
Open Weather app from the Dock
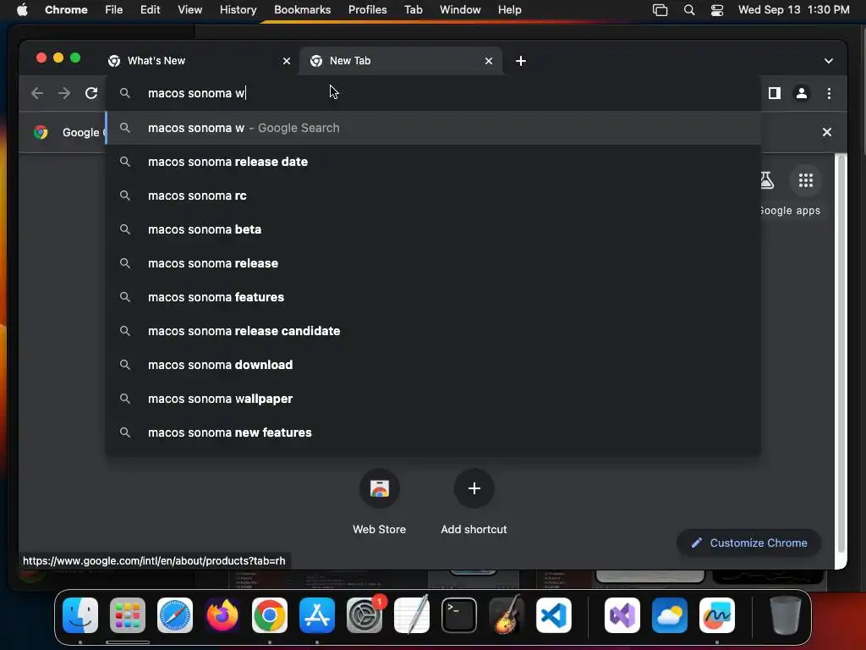click(x=670, y=615)
